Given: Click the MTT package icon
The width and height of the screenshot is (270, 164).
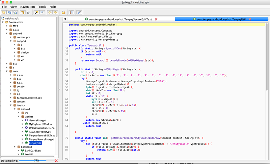Looking at the screenshot, I should (11, 26).
